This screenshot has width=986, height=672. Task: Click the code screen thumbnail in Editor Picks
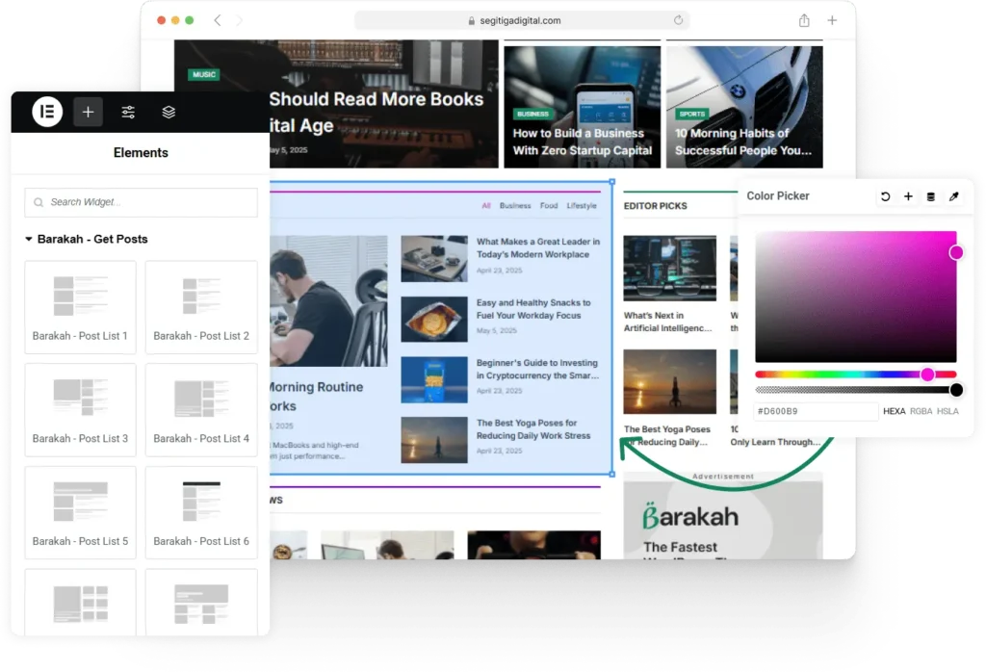pos(670,269)
